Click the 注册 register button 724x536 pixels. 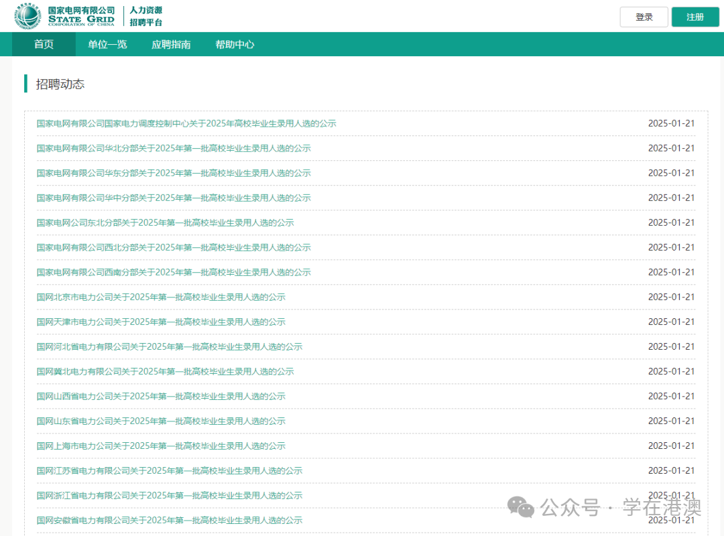[695, 17]
